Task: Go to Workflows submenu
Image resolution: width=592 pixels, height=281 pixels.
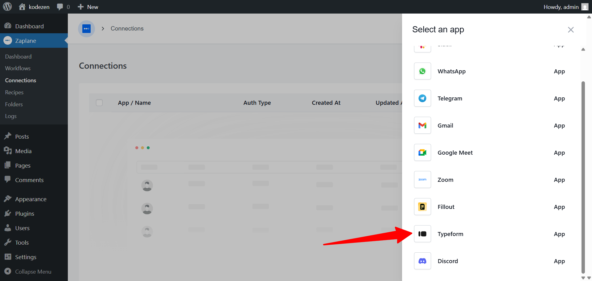Action: [18, 68]
